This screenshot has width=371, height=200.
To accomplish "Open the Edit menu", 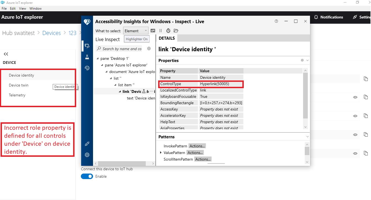I will pyautogui.click(x=13, y=8).
